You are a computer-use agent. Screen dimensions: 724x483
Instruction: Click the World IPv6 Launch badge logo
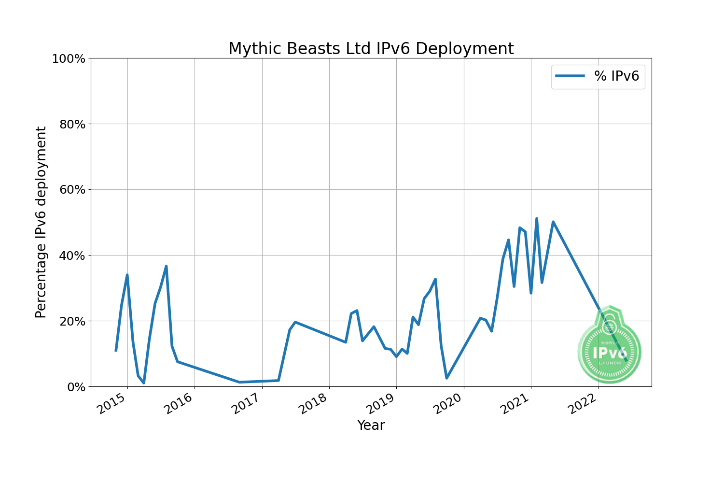610,344
